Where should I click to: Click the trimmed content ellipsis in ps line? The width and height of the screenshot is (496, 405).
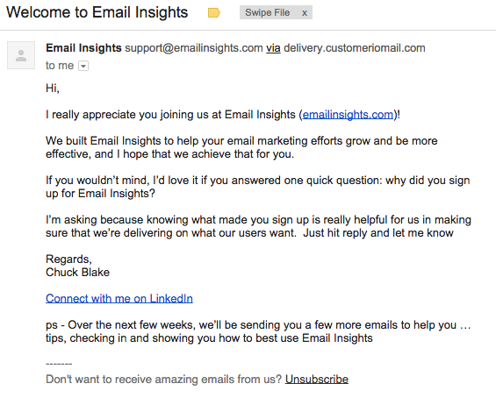click(x=465, y=325)
